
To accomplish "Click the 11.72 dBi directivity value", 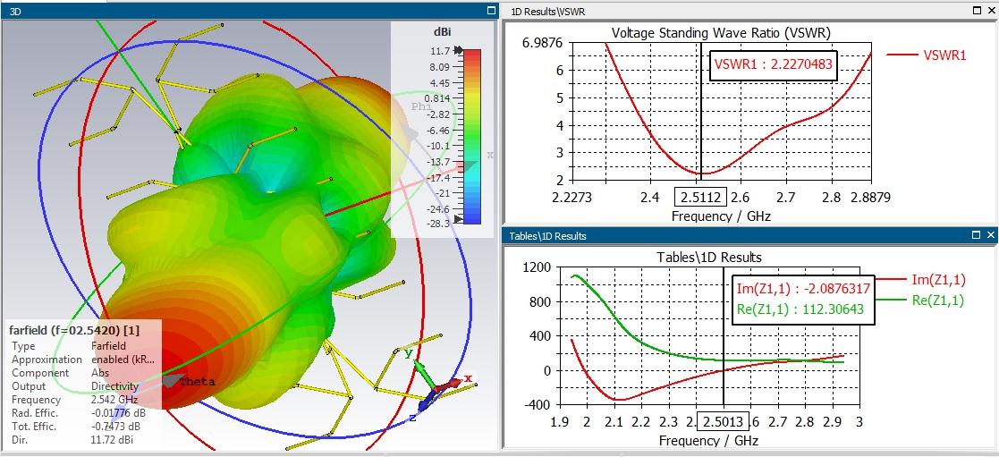I will [113, 440].
